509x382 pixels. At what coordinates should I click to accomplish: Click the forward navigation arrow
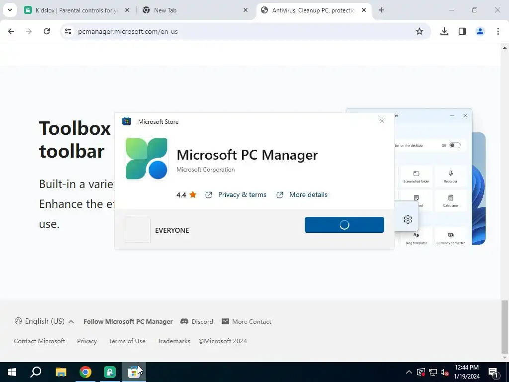pos(29,31)
